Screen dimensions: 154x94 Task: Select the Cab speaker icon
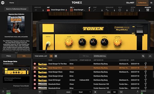71,10
